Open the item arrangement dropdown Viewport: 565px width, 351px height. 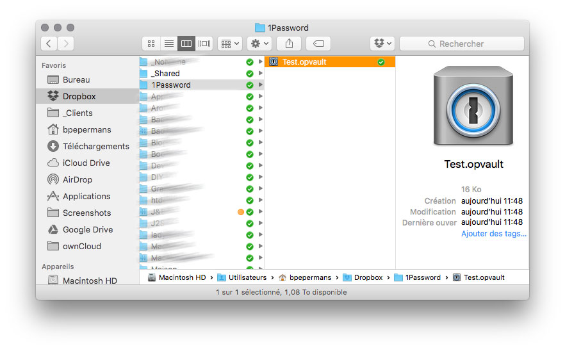point(230,44)
